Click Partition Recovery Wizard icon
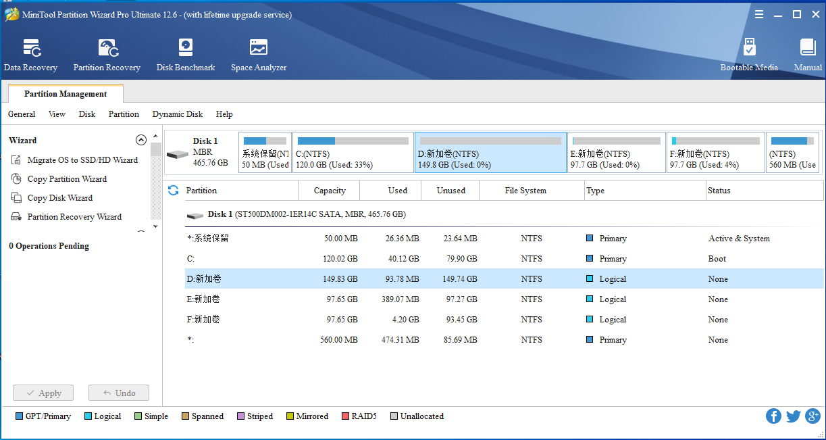The width and height of the screenshot is (826, 440). [x=16, y=217]
